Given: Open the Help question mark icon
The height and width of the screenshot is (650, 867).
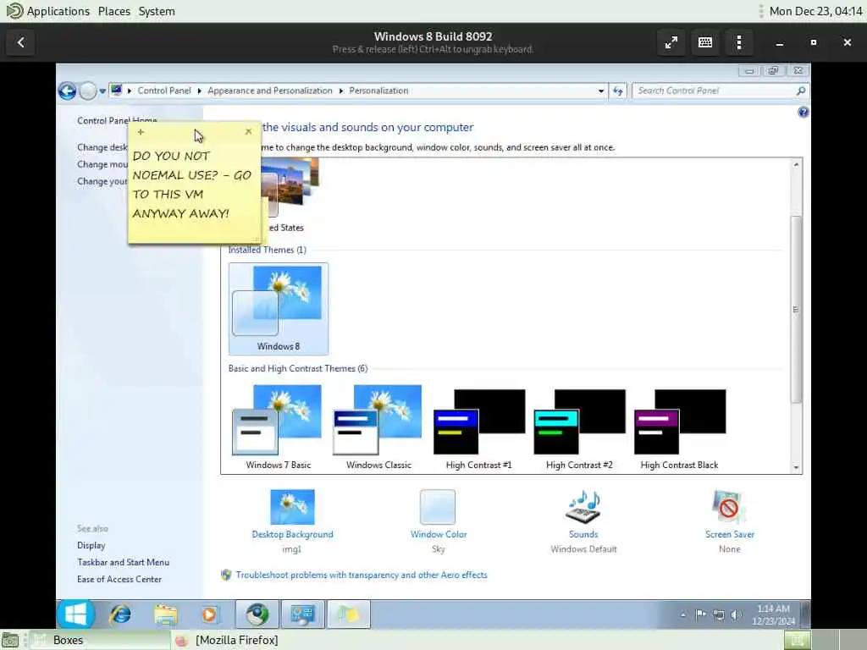Looking at the screenshot, I should click(803, 113).
